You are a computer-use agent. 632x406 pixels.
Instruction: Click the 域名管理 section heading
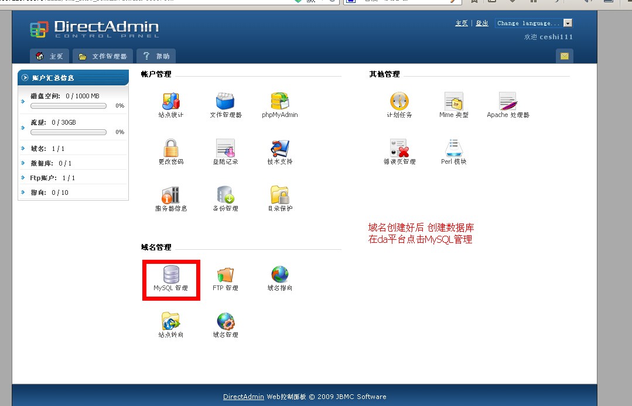coord(156,247)
